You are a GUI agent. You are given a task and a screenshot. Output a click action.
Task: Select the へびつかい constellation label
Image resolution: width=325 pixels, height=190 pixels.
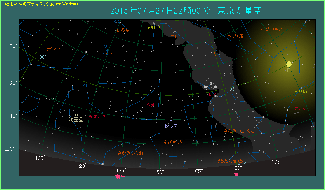272,30
